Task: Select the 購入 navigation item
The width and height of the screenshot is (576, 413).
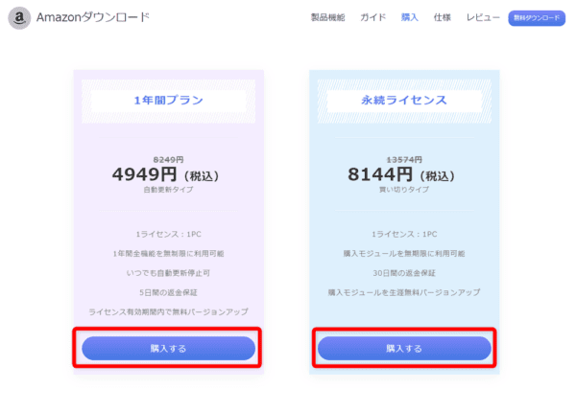Action: [x=410, y=18]
